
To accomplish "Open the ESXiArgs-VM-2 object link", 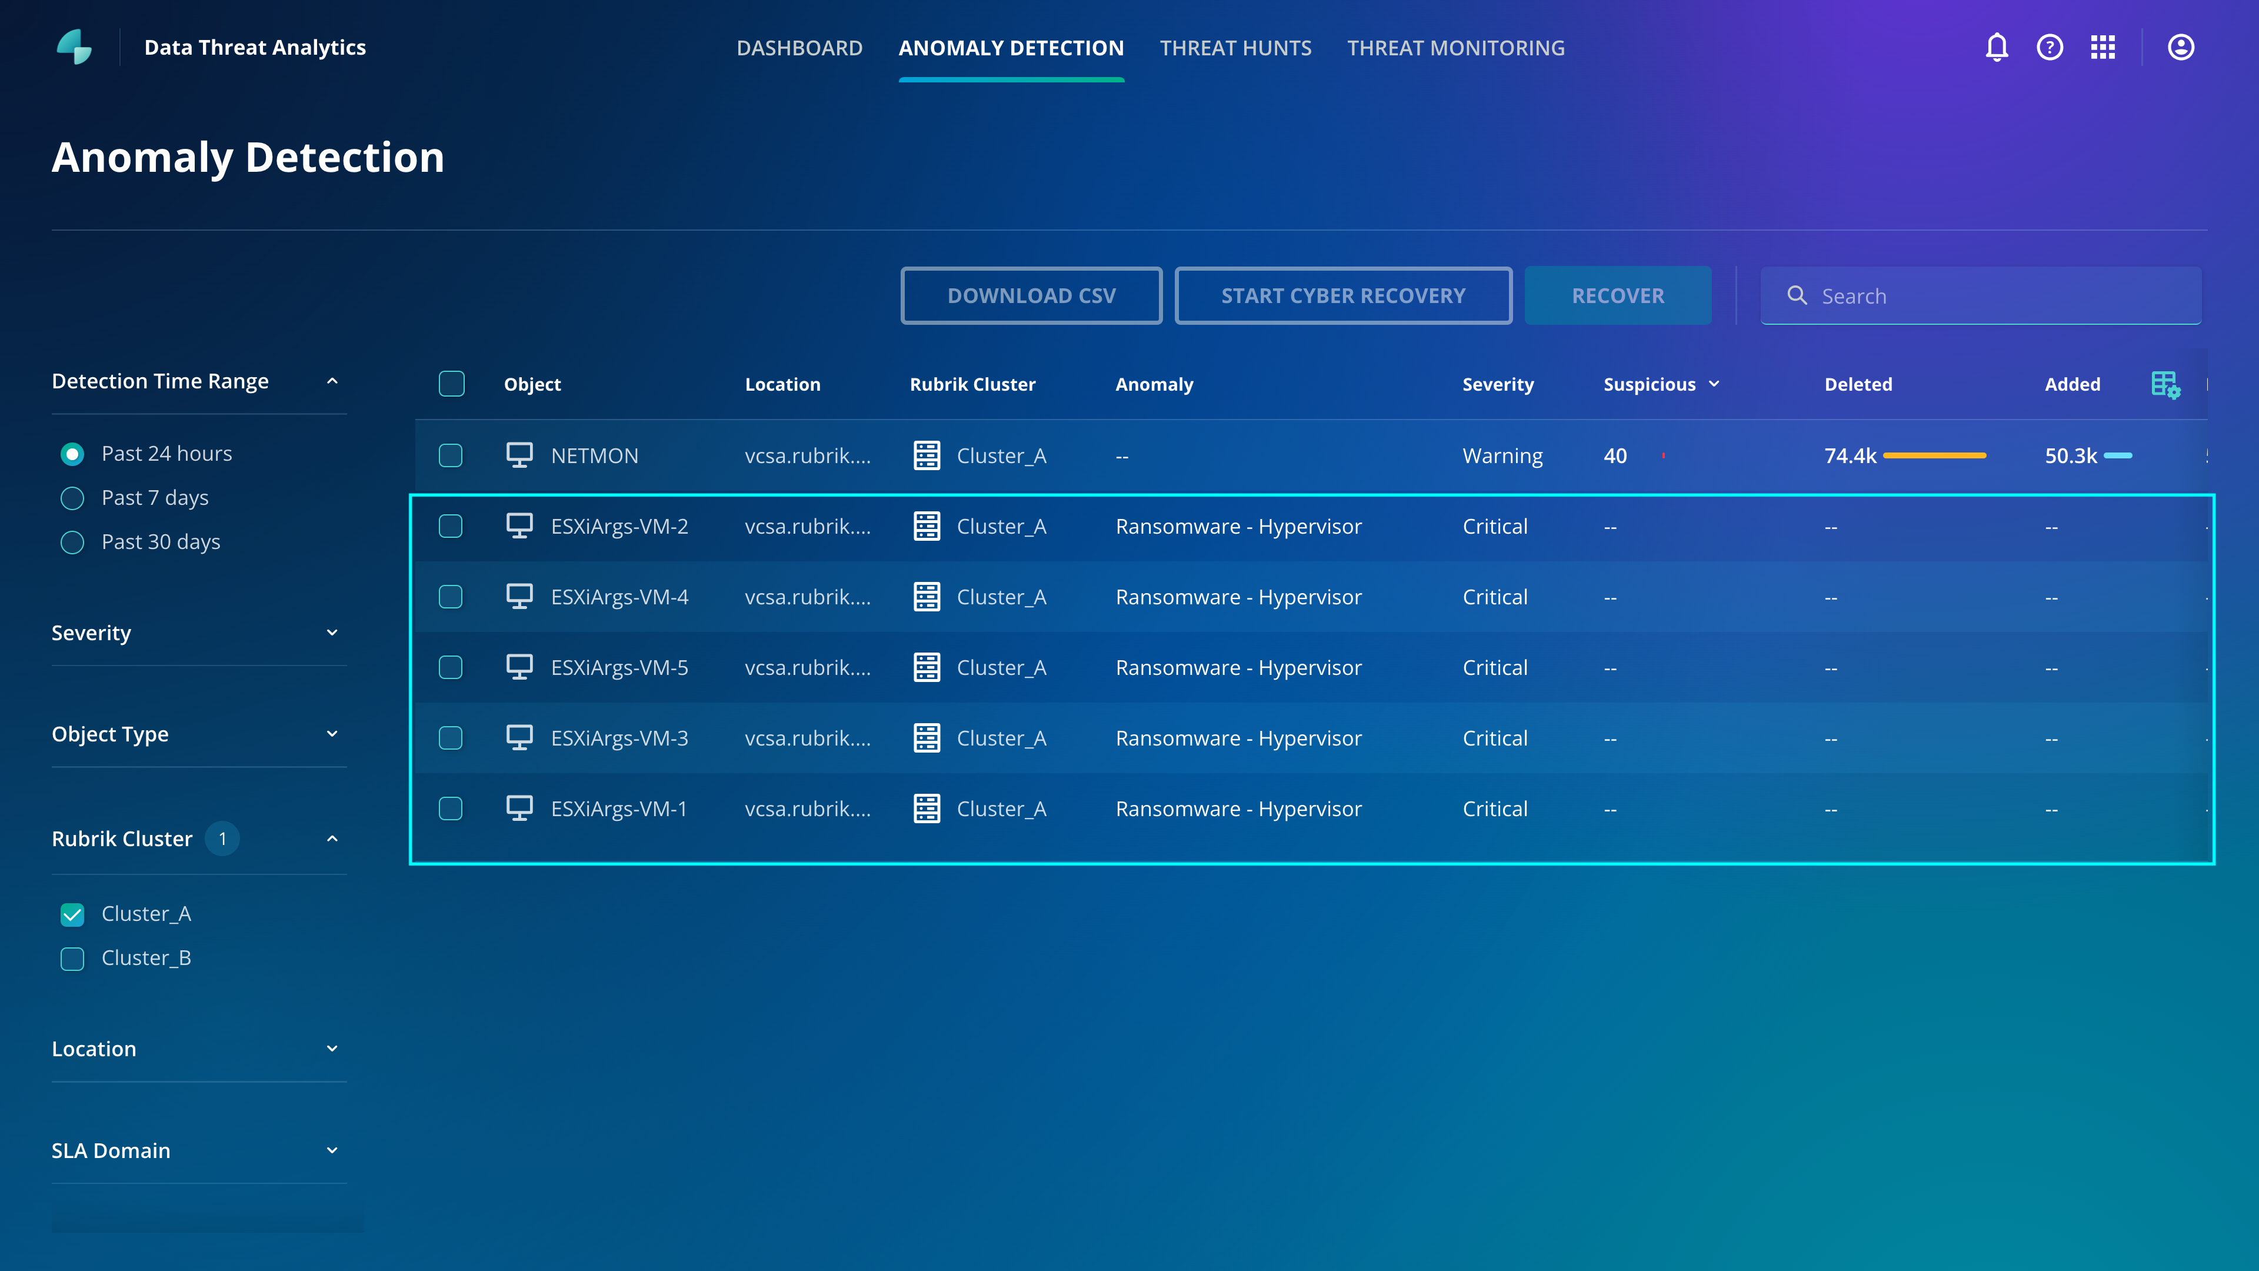I will pos(619,526).
